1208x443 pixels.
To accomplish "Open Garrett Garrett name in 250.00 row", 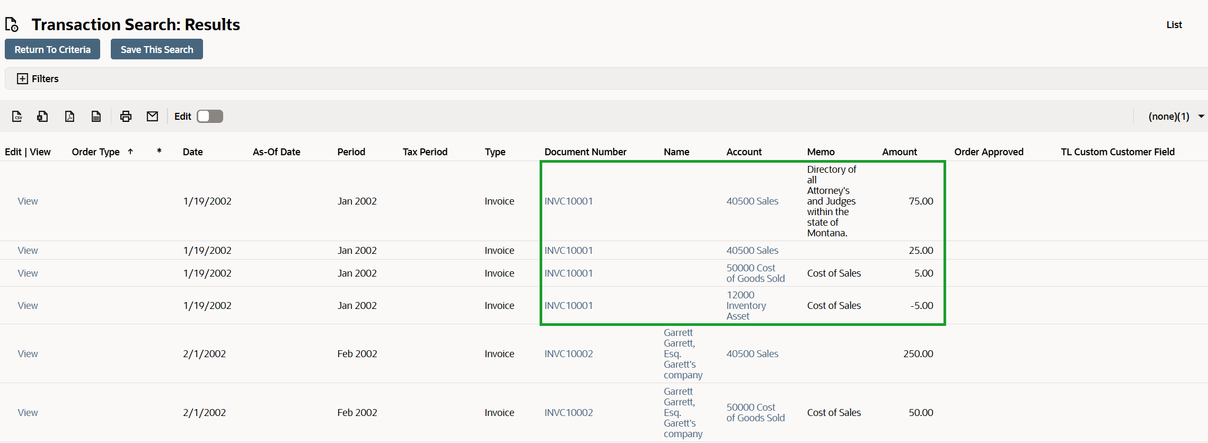I will click(x=683, y=354).
